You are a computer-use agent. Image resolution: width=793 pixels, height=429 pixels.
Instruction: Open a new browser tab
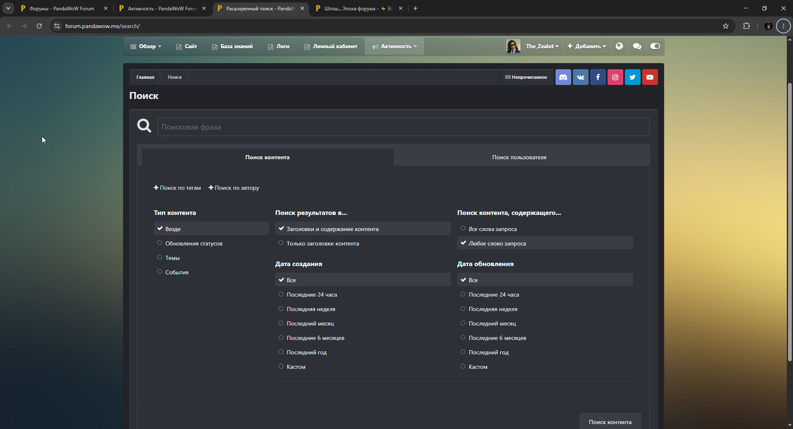pos(415,8)
